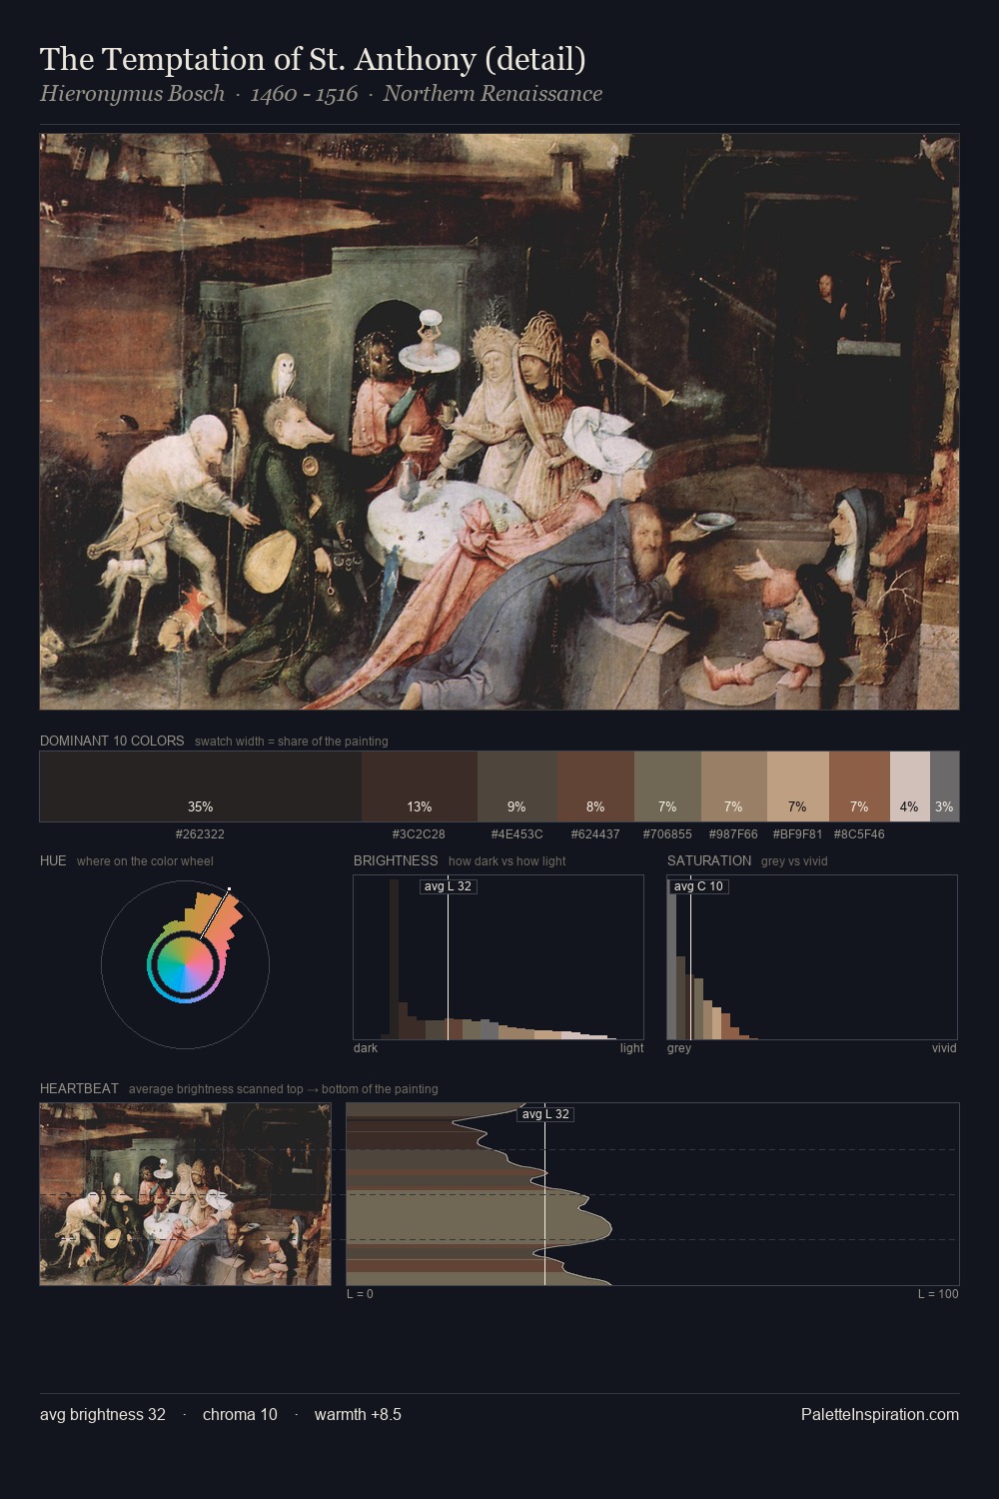Click the 'vivid' axis label

tap(944, 1048)
